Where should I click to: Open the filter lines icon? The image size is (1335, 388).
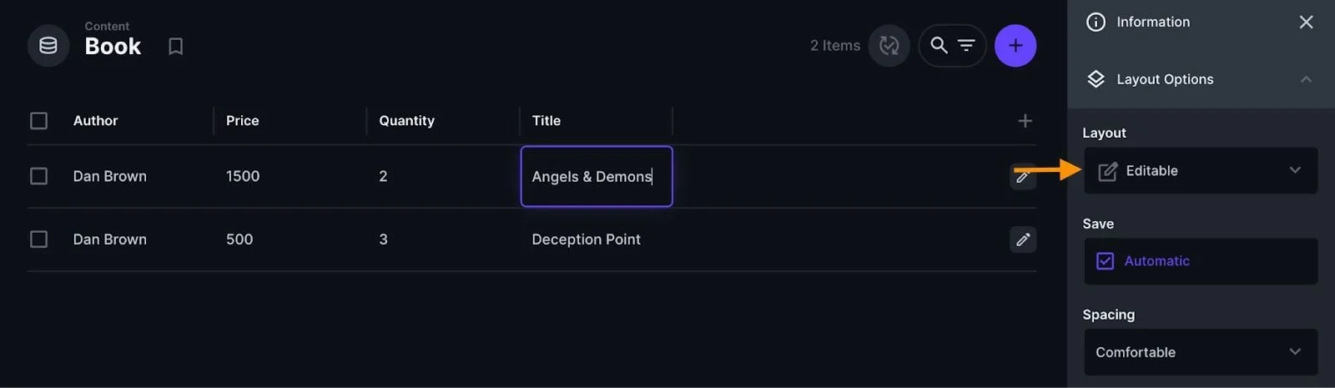[966, 46]
